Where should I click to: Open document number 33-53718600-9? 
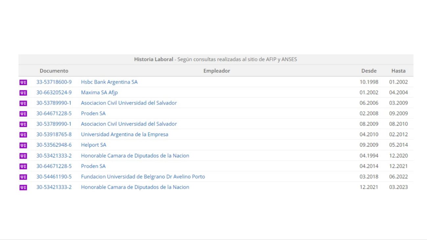click(54, 82)
